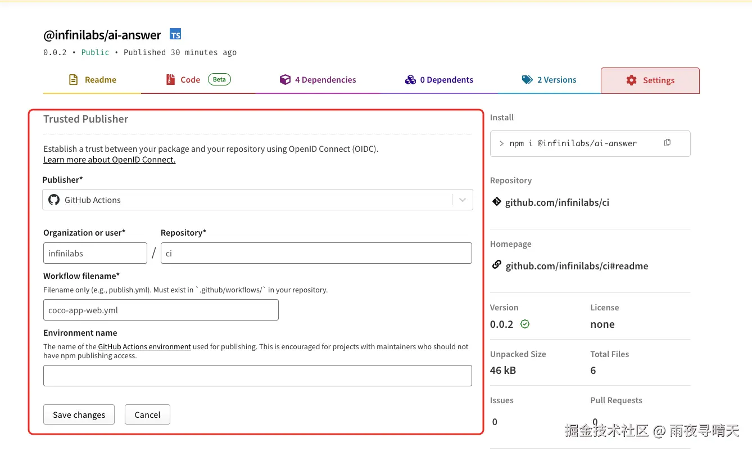Click the Total Files value 6

pos(594,370)
